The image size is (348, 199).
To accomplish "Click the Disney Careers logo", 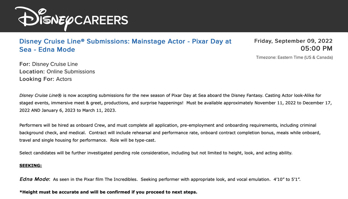I will (72, 19).
